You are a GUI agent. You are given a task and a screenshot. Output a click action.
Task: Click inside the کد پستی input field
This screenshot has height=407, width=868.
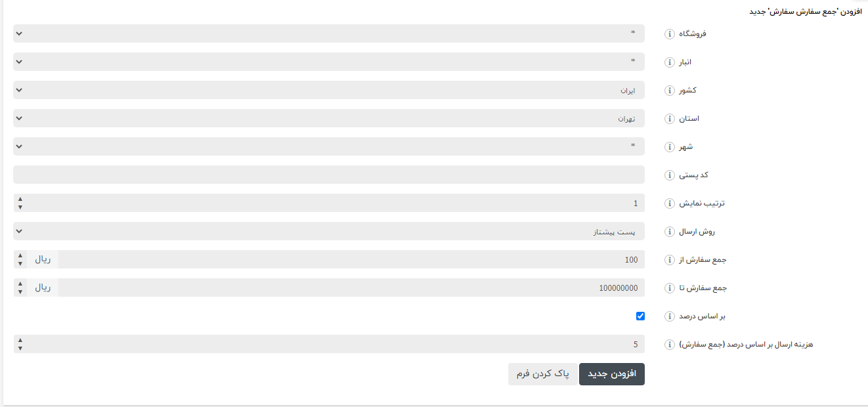pyautogui.click(x=328, y=175)
